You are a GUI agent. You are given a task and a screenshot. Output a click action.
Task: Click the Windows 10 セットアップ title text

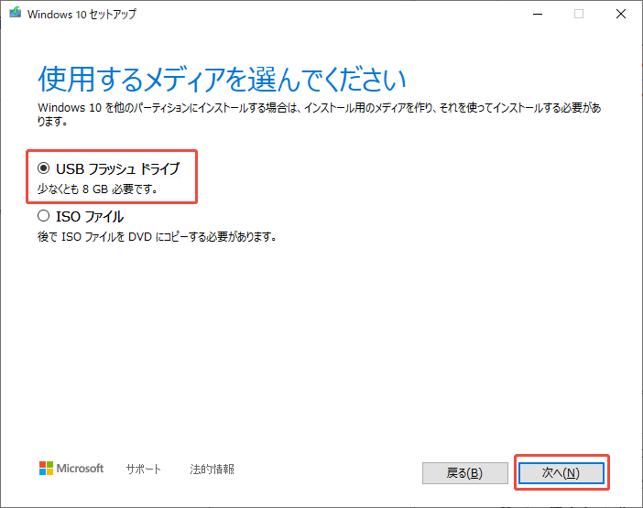(x=82, y=15)
